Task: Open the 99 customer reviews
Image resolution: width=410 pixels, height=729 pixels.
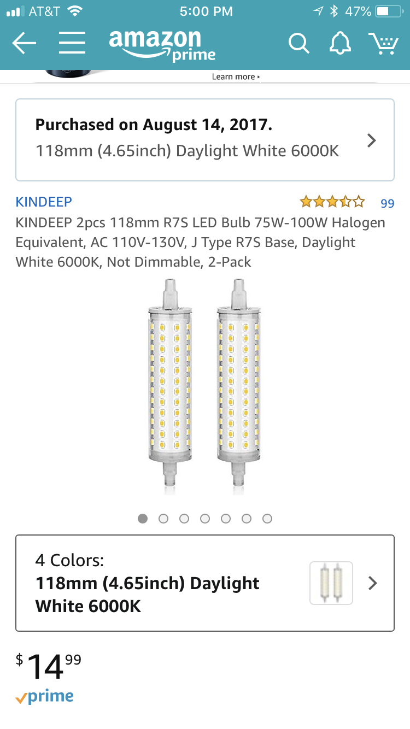Action: [x=387, y=203]
